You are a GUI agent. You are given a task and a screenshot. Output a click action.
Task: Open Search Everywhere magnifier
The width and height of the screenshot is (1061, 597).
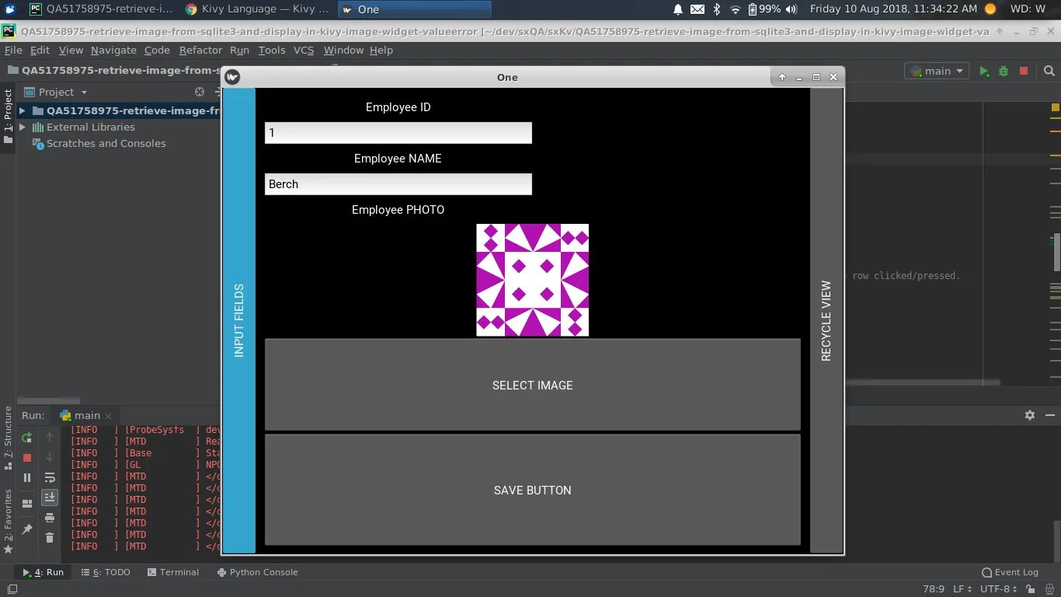1049,71
